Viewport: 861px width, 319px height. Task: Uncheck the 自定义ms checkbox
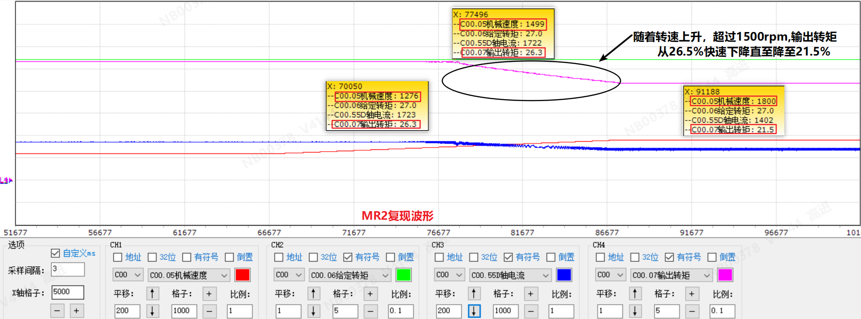pyautogui.click(x=56, y=253)
